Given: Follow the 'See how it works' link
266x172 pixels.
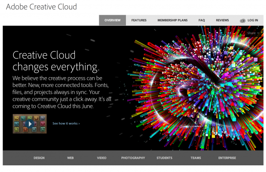Looking at the screenshot, I should 66,124.
